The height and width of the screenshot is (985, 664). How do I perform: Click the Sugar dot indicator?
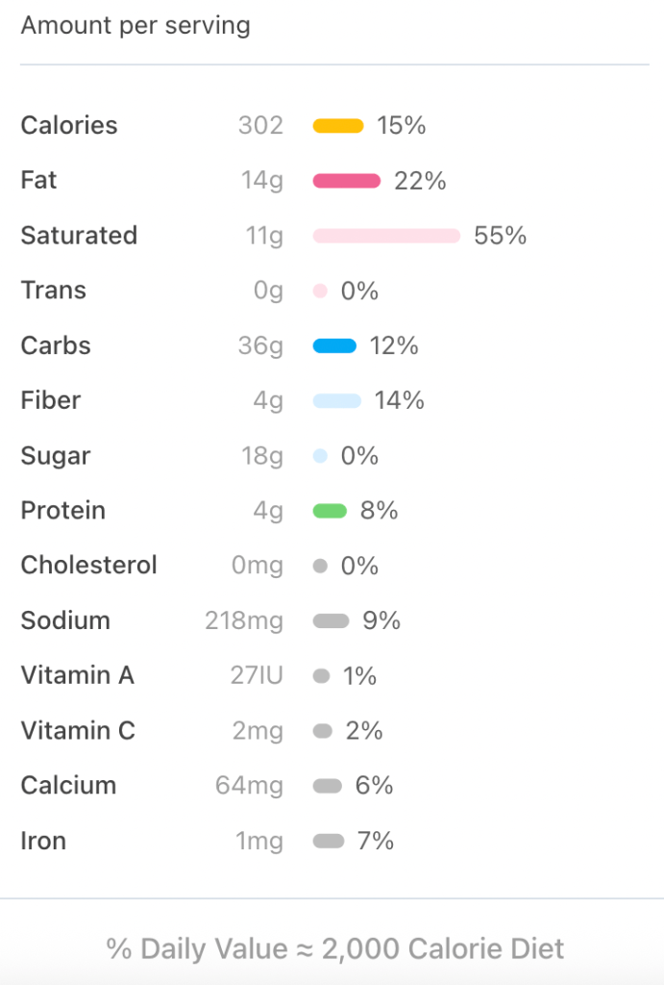click(321, 456)
